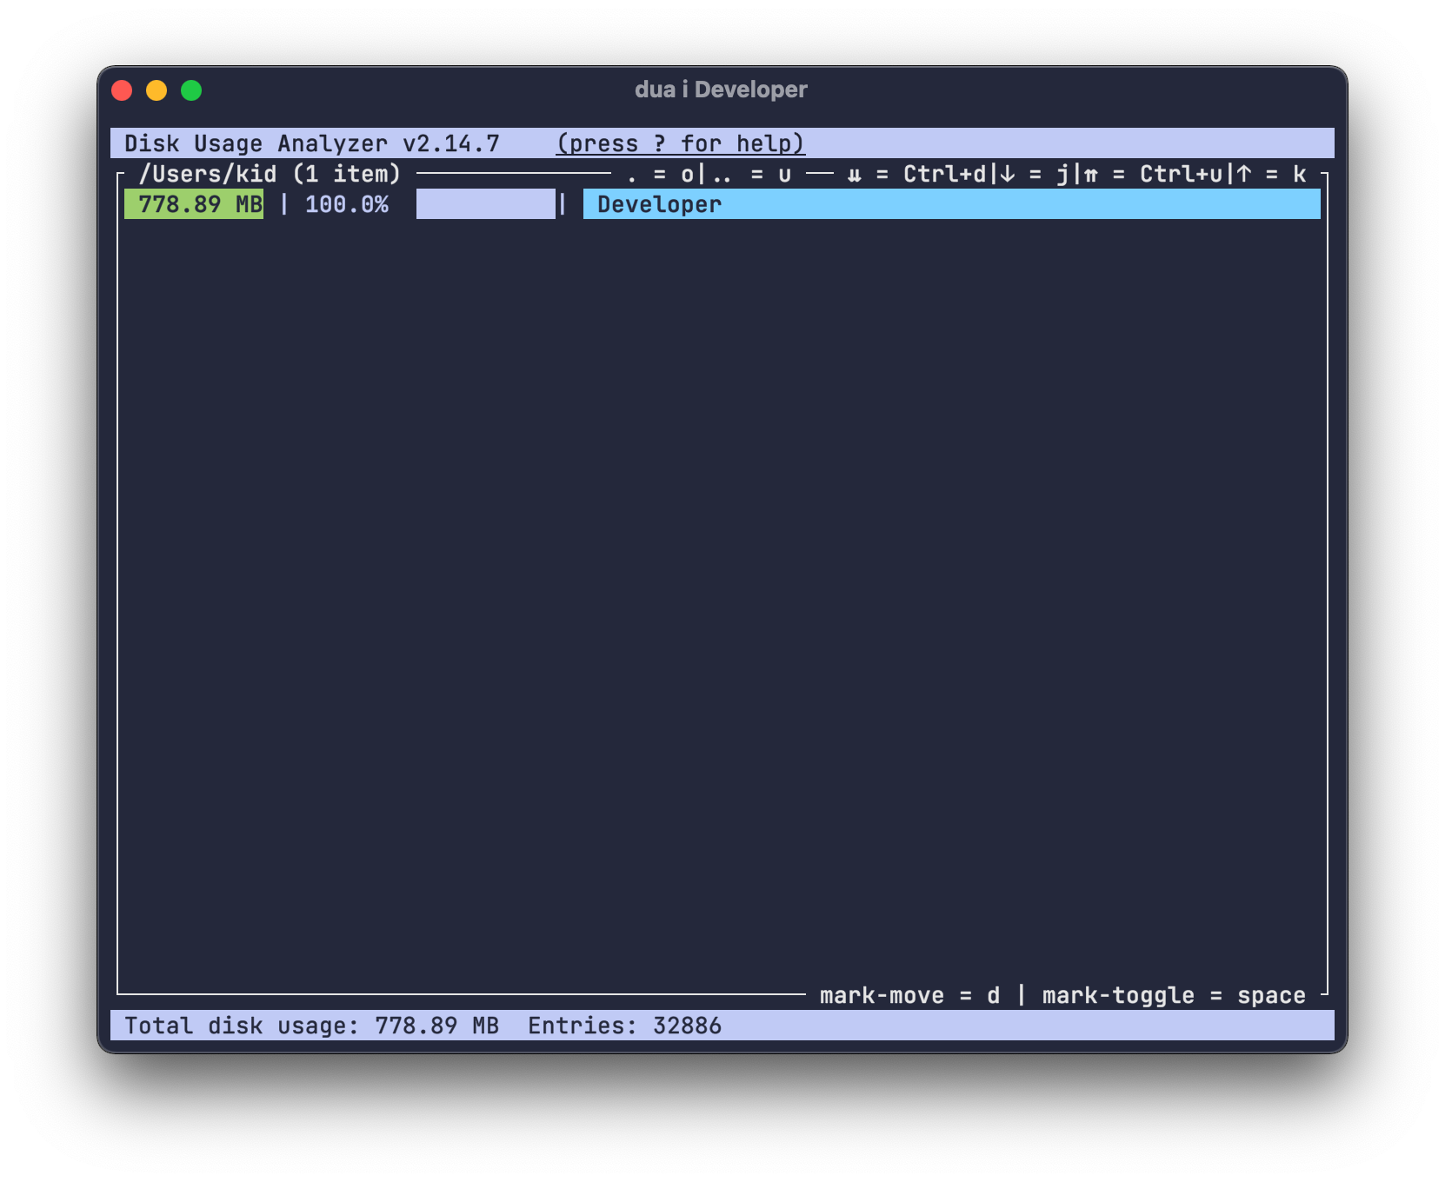Click the 'Ctrl+u' page up hint
The width and height of the screenshot is (1445, 1182).
(1154, 175)
